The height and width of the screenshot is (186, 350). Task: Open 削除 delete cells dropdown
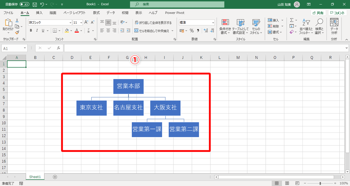pyautogui.click(x=275, y=26)
